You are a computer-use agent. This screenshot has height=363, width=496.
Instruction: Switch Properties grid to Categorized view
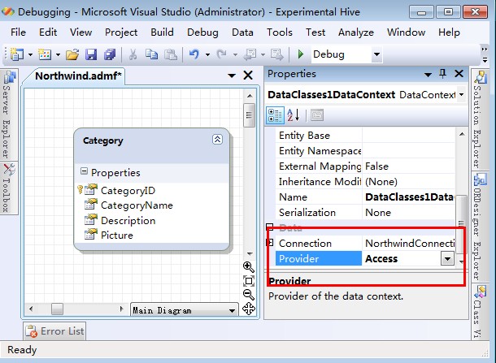[x=275, y=115]
